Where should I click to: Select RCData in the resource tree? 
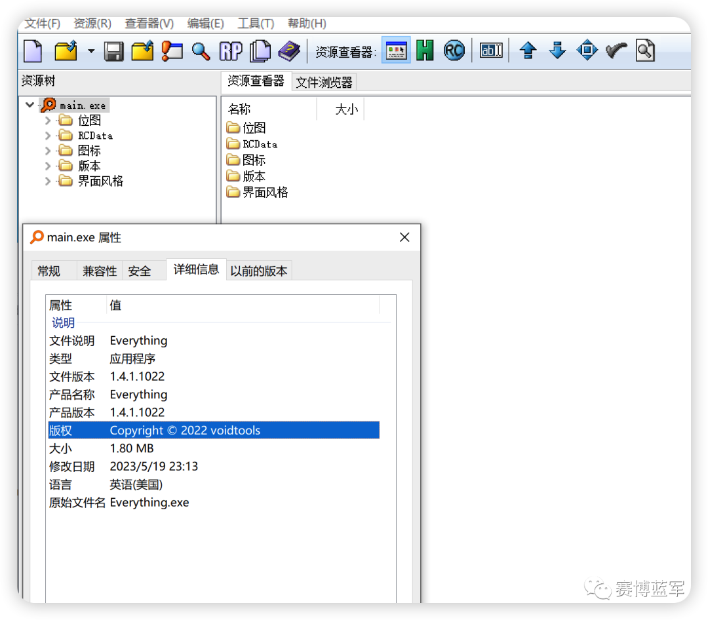[x=86, y=136]
